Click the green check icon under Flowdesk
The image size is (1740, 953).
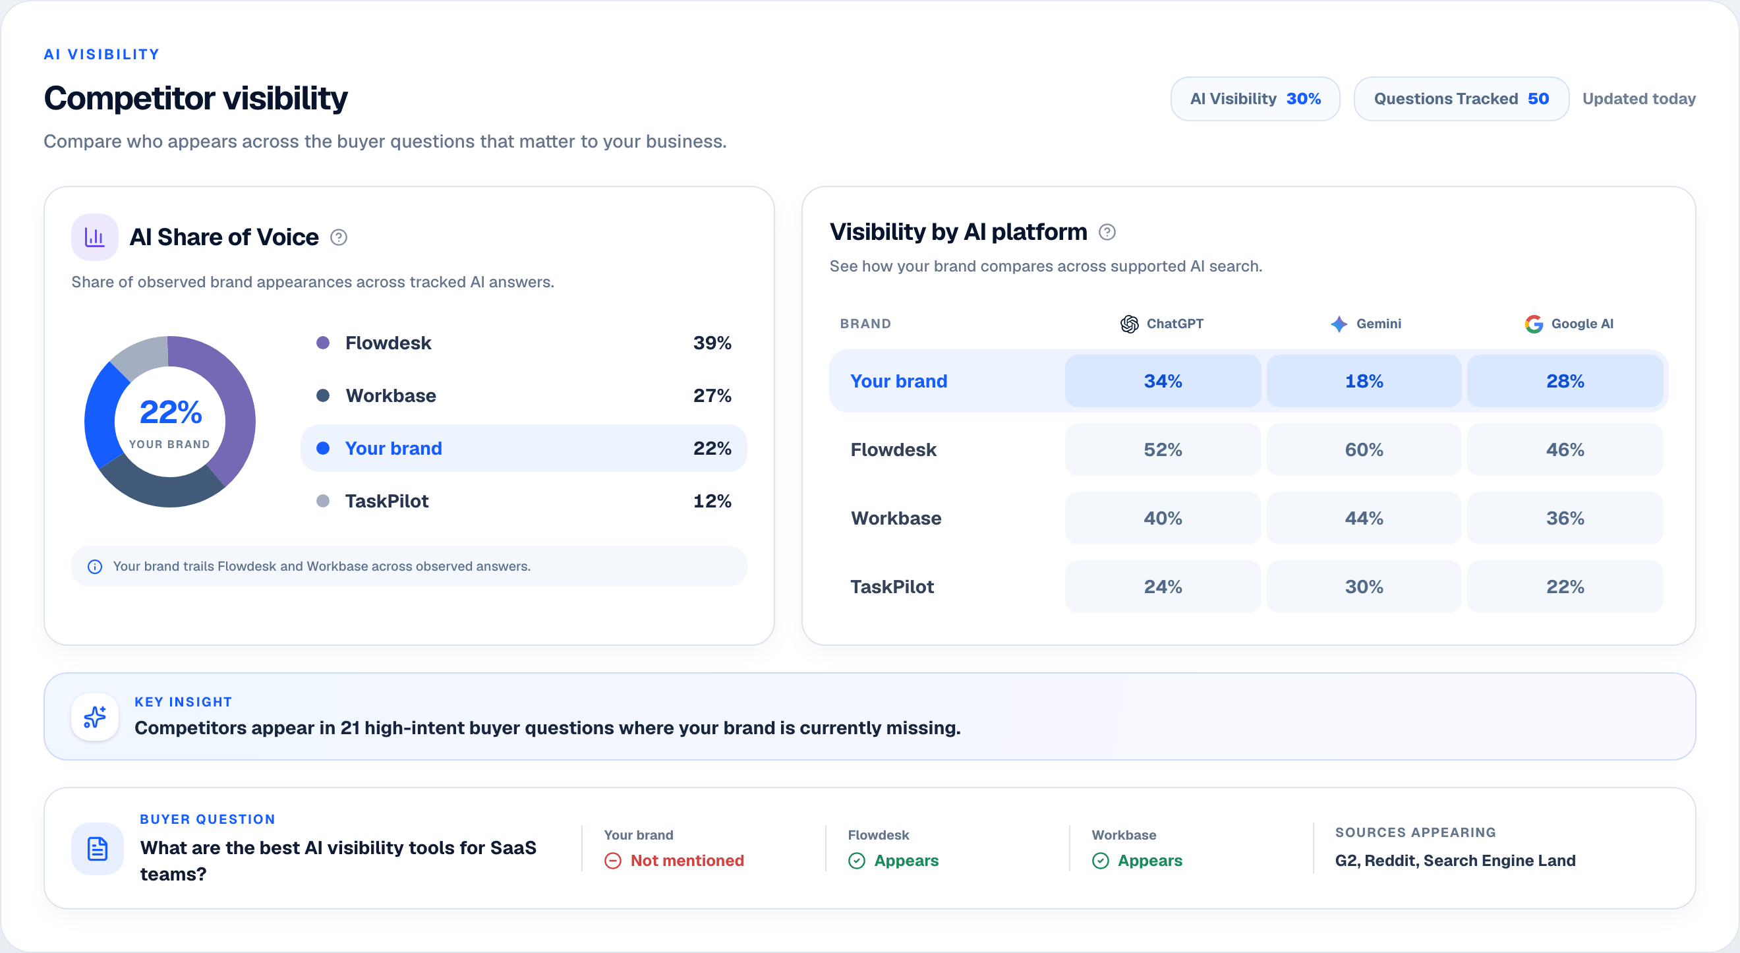coord(857,861)
